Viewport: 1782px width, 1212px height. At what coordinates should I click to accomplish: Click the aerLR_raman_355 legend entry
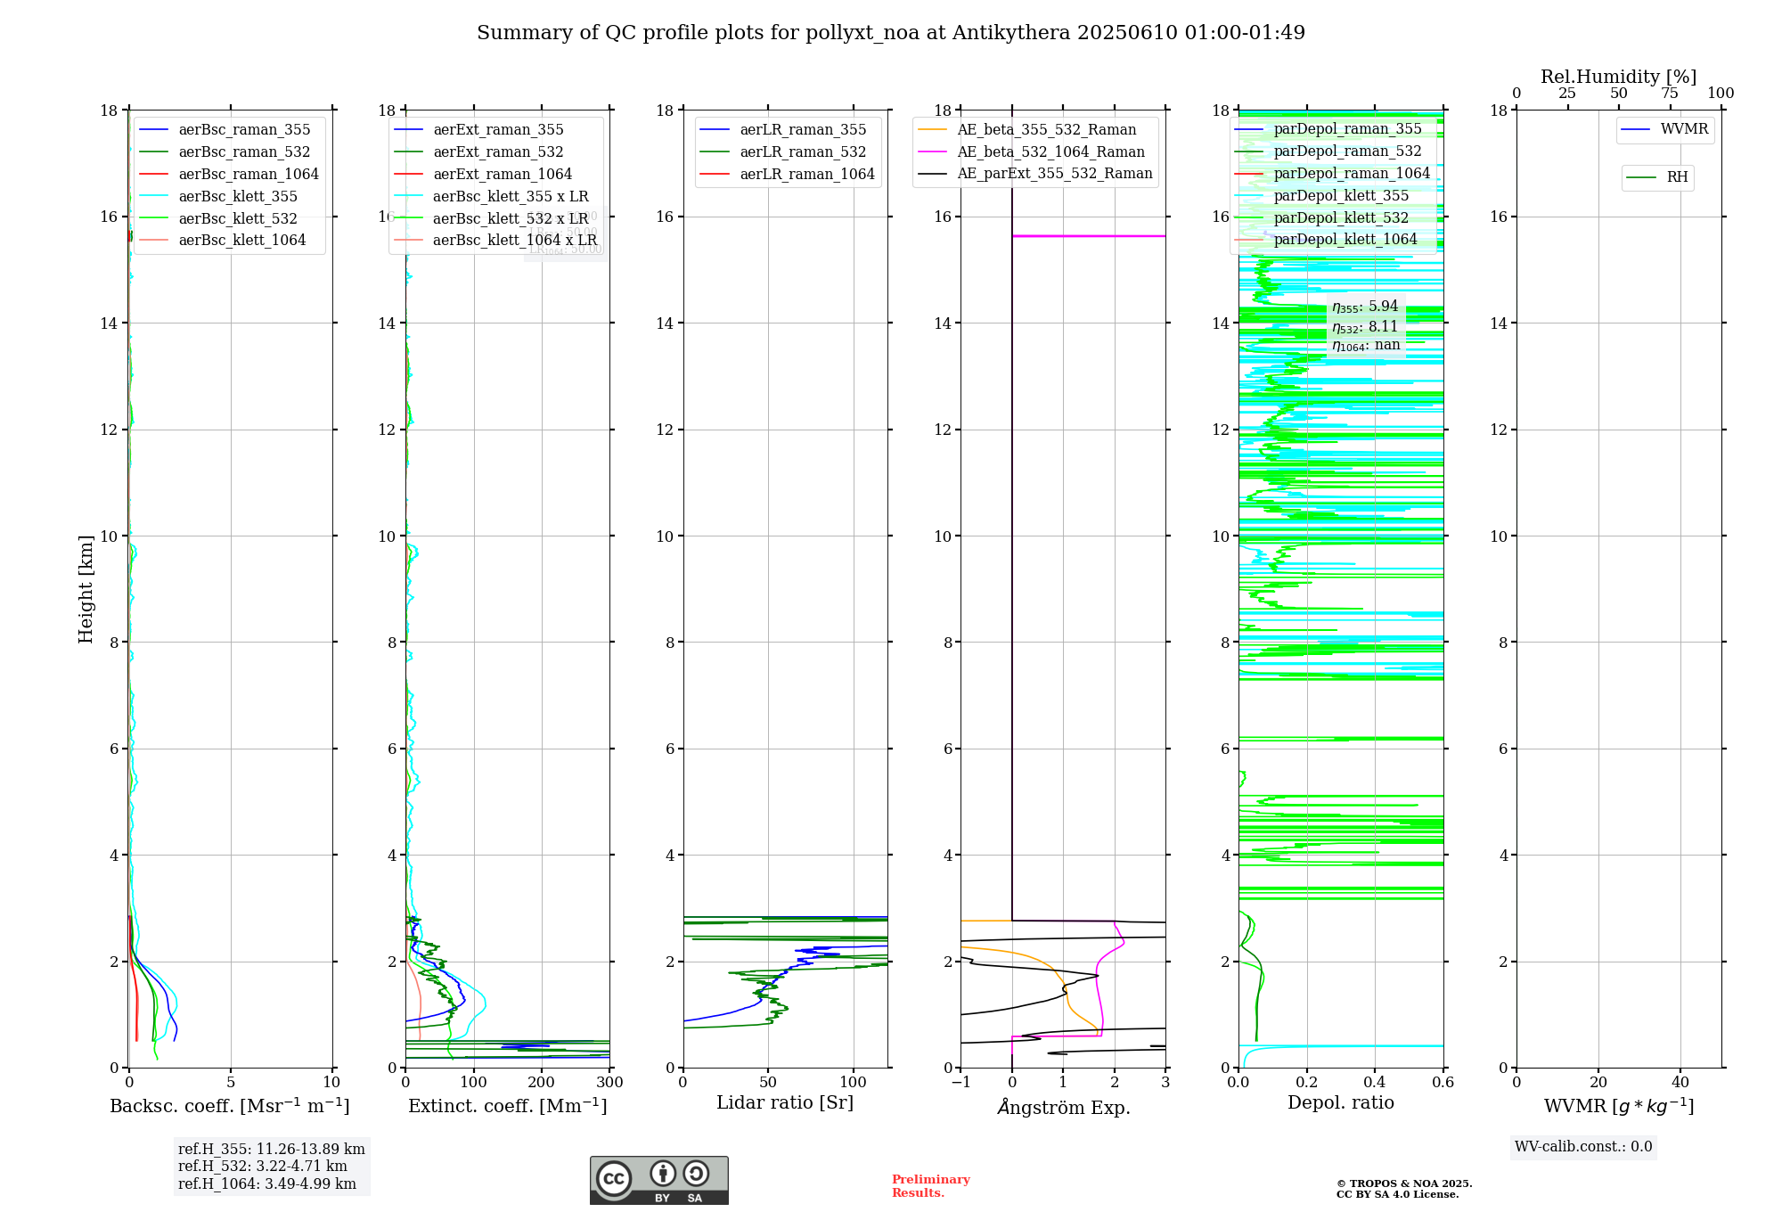coord(784,130)
